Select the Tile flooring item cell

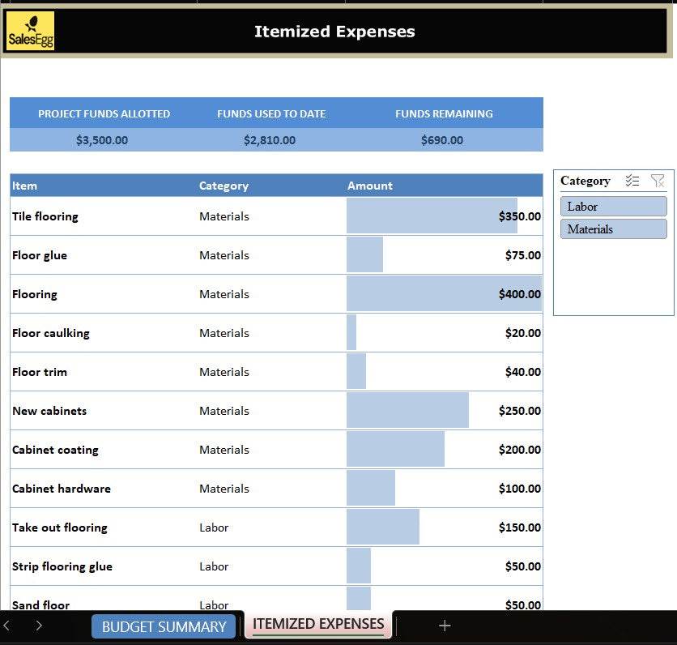click(x=104, y=216)
